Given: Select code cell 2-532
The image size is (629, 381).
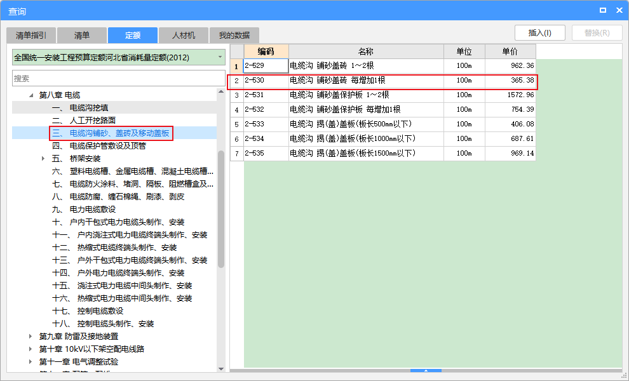Looking at the screenshot, I should [x=266, y=109].
